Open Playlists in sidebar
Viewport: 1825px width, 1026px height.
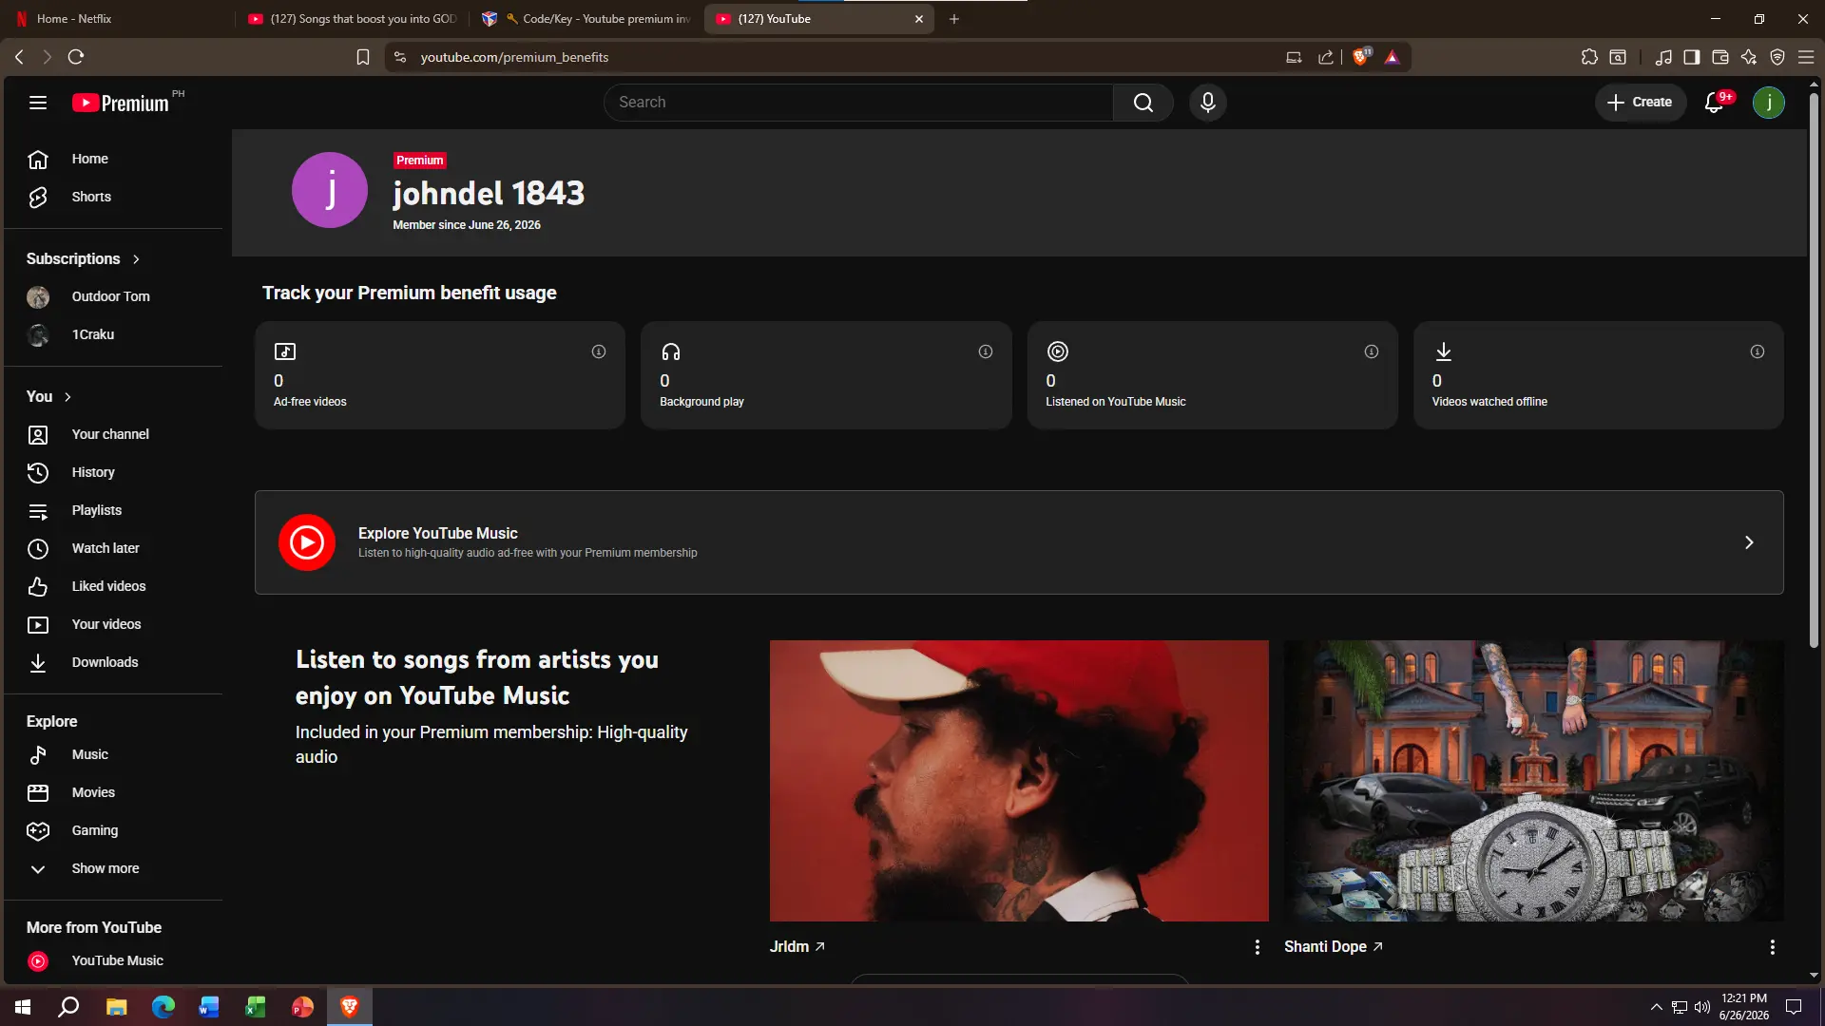113,510
